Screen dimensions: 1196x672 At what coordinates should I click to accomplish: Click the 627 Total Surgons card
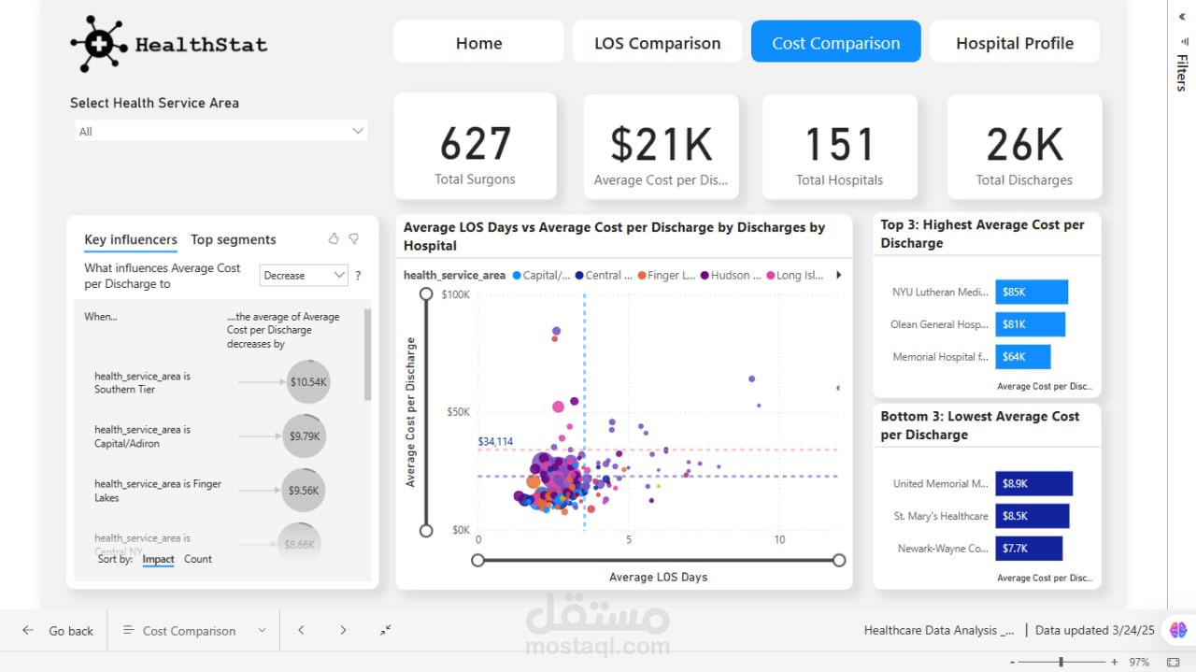tap(476, 146)
